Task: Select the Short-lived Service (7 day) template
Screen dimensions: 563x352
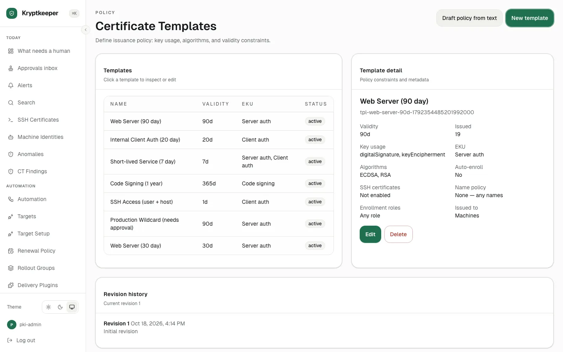Action: tap(219, 162)
